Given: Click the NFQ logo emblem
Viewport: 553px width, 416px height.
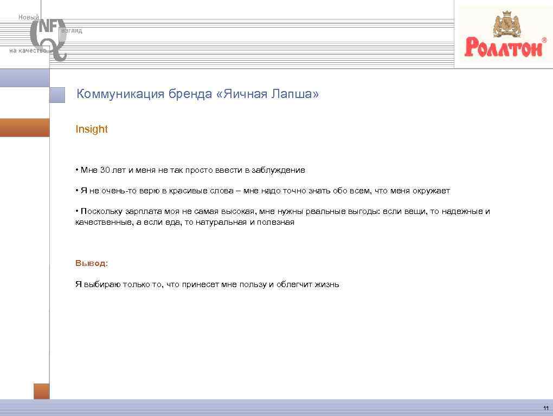Looking at the screenshot, I should (49, 40).
